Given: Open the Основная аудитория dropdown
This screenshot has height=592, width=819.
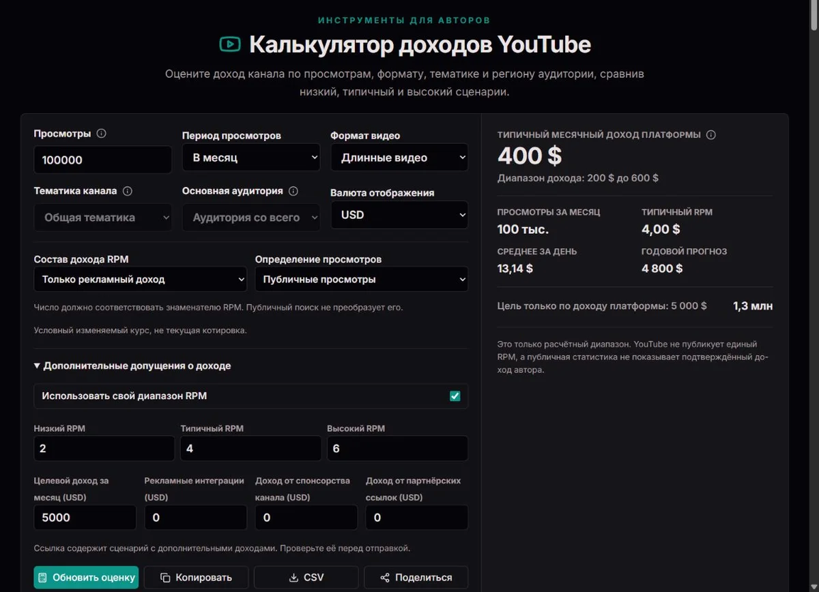Looking at the screenshot, I should click(251, 218).
